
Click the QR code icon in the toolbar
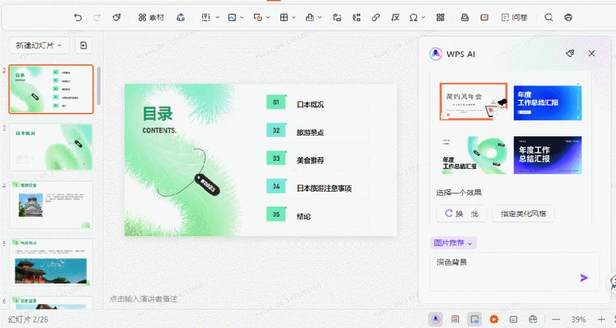point(440,17)
